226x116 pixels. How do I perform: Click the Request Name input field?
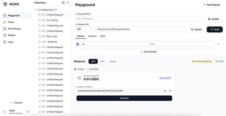(139, 19)
